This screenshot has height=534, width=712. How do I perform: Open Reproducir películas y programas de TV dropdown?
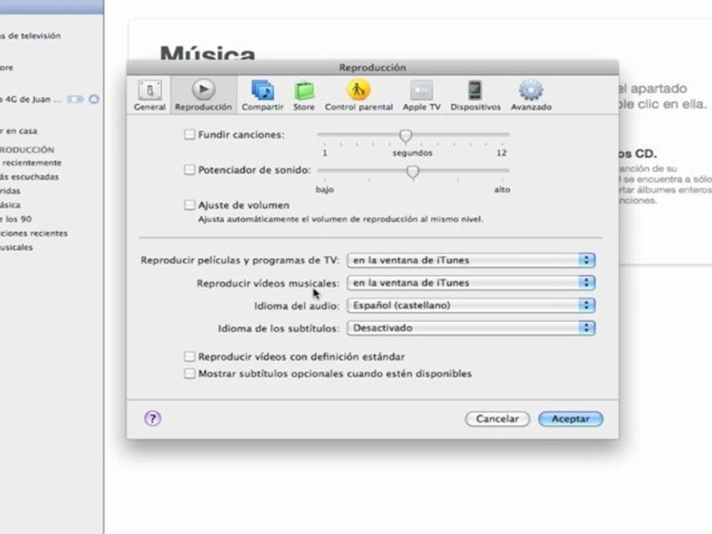[x=471, y=260]
